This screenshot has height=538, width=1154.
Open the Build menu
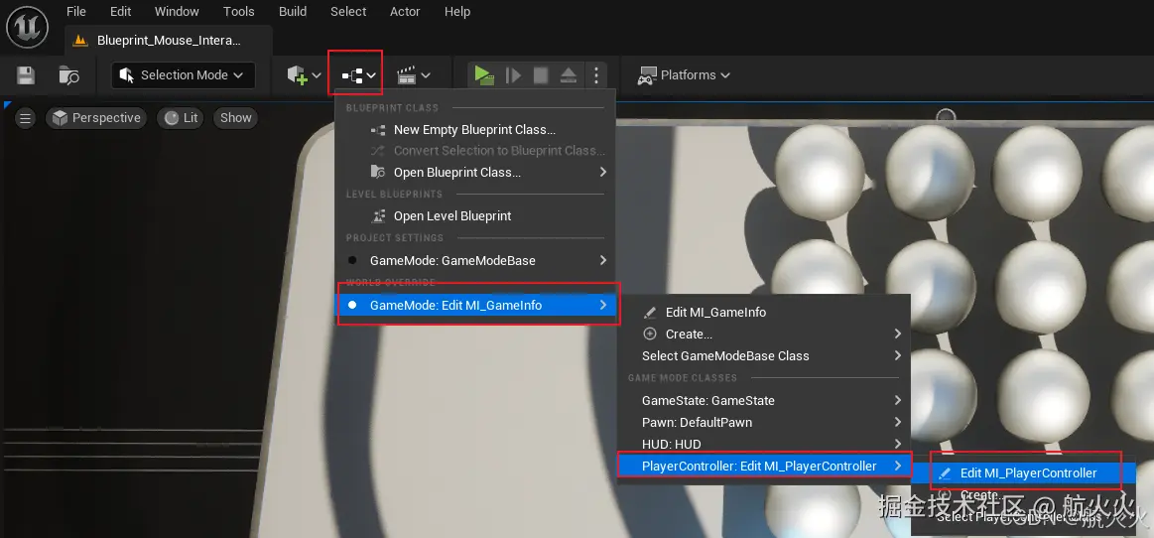click(293, 12)
